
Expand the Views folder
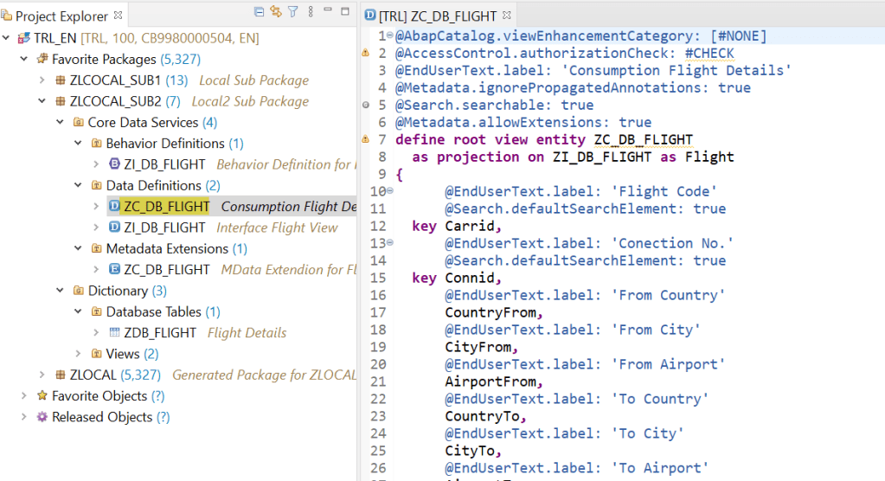[78, 354]
